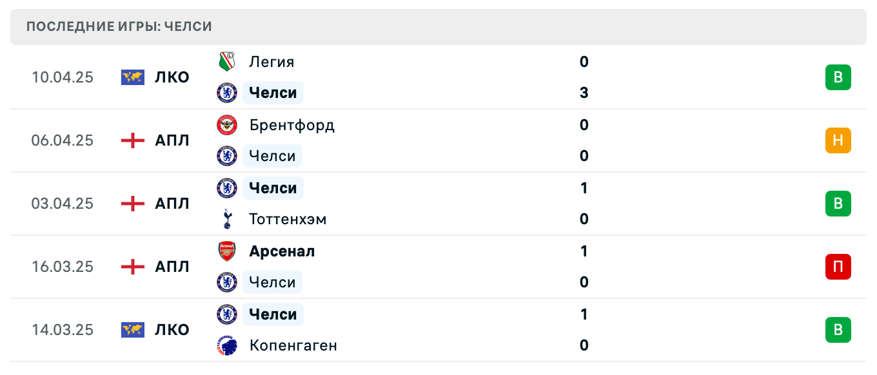Click Chelsea crest in the Legia match
This screenshot has width=877, height=375.
(x=227, y=93)
